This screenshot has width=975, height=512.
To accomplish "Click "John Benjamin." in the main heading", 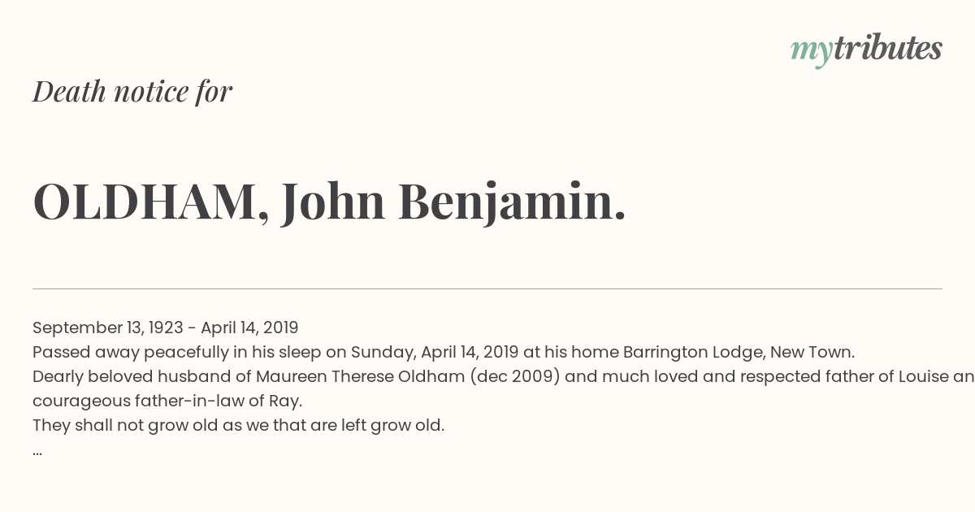I will point(453,202).
